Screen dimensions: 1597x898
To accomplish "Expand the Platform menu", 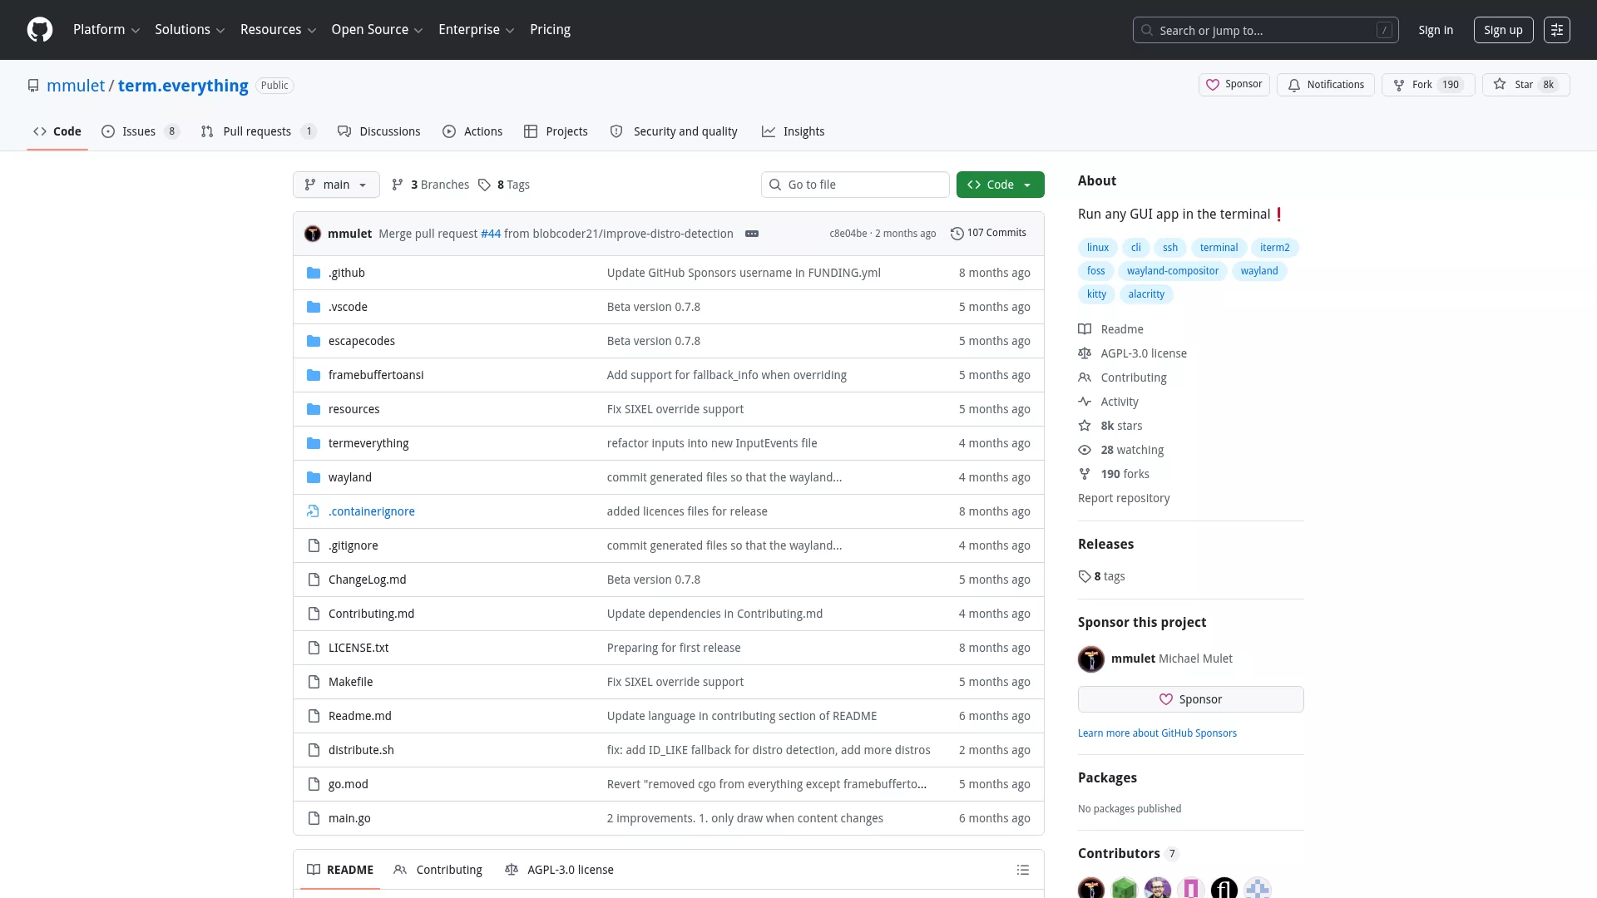I will (x=106, y=30).
